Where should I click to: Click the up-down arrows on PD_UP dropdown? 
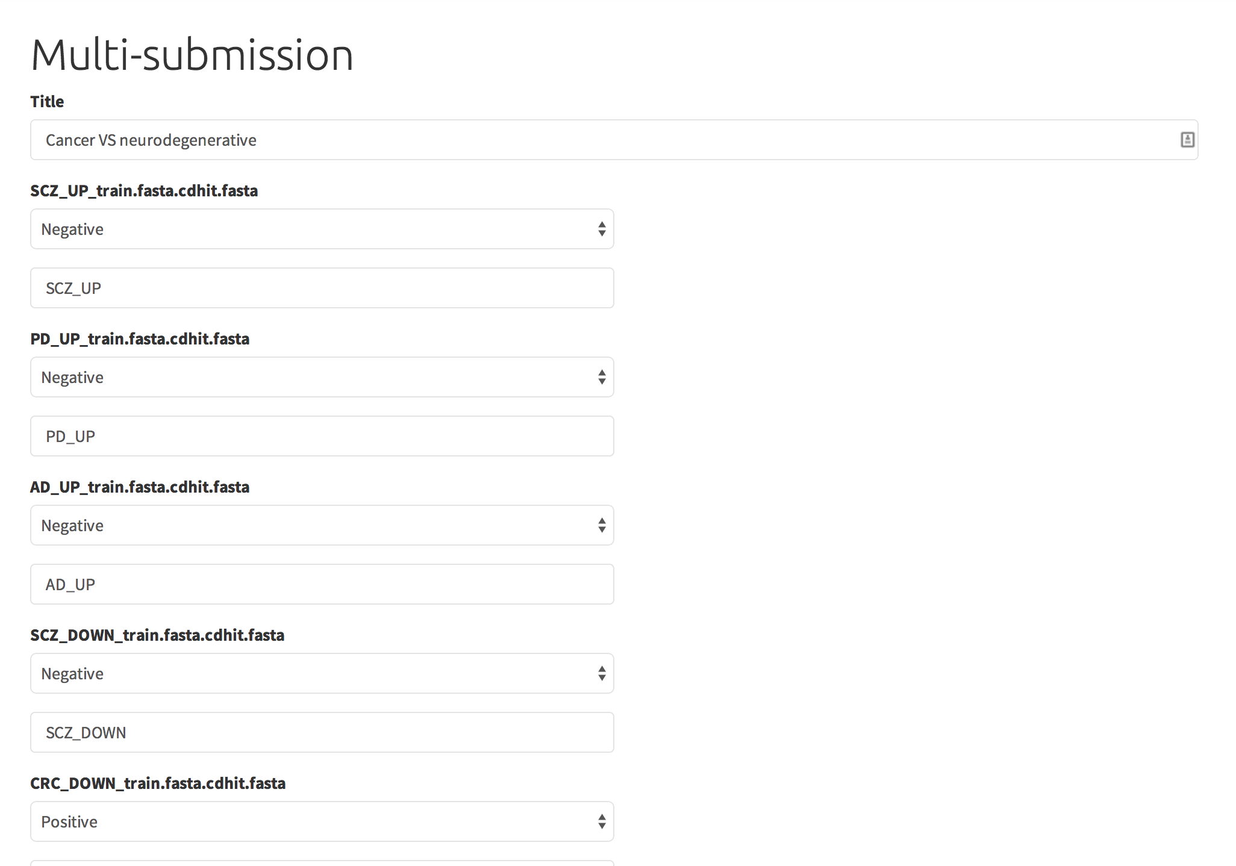601,377
